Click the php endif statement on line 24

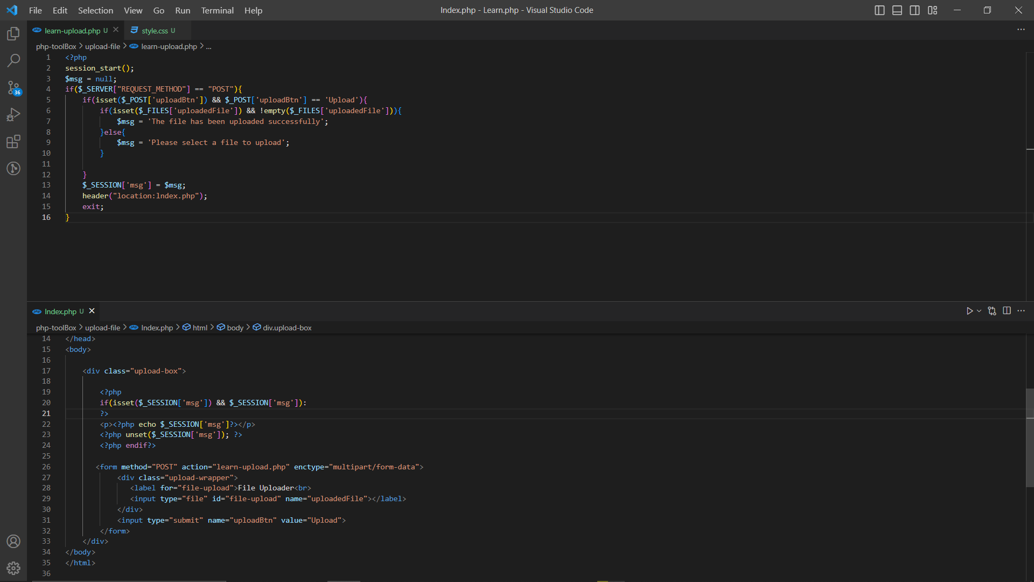point(128,445)
